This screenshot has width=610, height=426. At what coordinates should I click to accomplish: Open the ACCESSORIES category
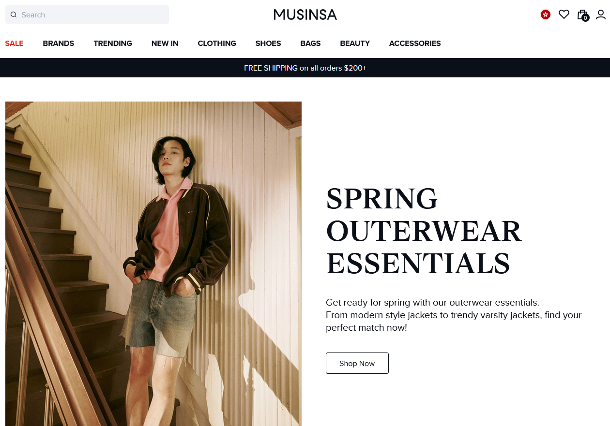(415, 44)
